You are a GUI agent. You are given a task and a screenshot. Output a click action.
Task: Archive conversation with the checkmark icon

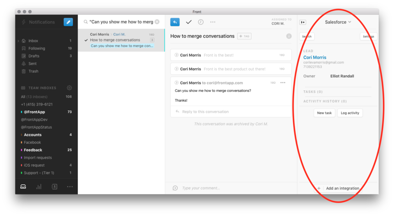pyautogui.click(x=189, y=22)
